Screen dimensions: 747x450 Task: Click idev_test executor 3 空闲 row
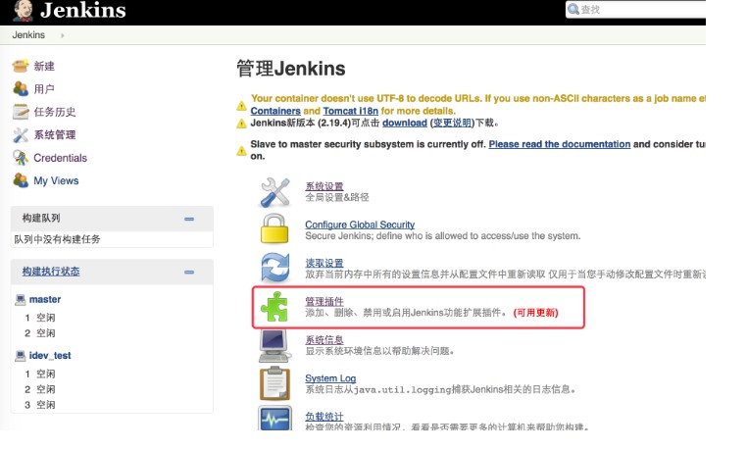40,405
